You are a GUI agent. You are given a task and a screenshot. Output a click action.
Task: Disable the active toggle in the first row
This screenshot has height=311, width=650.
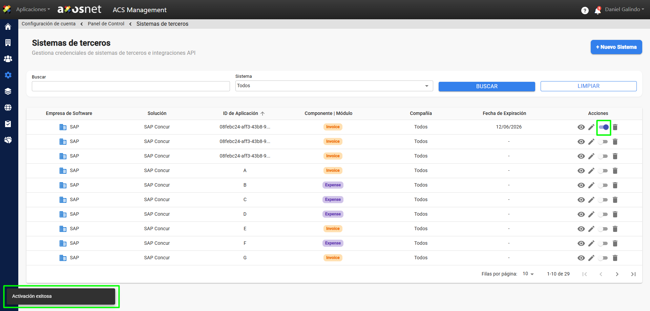604,127
